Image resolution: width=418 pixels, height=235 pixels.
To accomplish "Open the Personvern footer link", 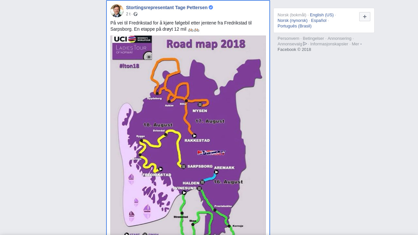I will (x=288, y=39).
